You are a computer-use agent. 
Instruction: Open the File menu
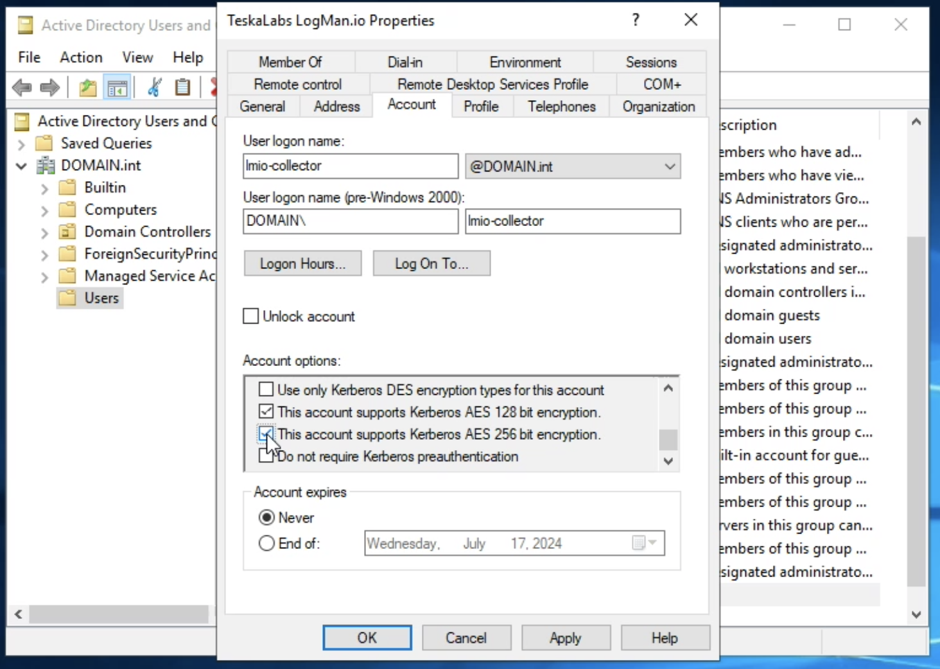(x=30, y=57)
